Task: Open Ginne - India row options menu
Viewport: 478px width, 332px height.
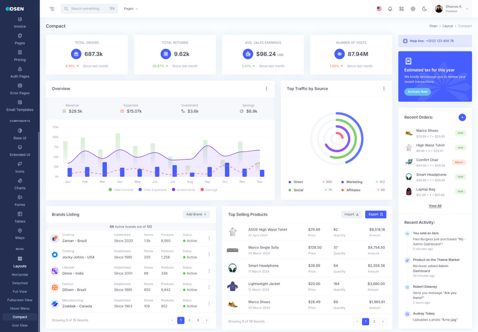Action: tap(209, 271)
